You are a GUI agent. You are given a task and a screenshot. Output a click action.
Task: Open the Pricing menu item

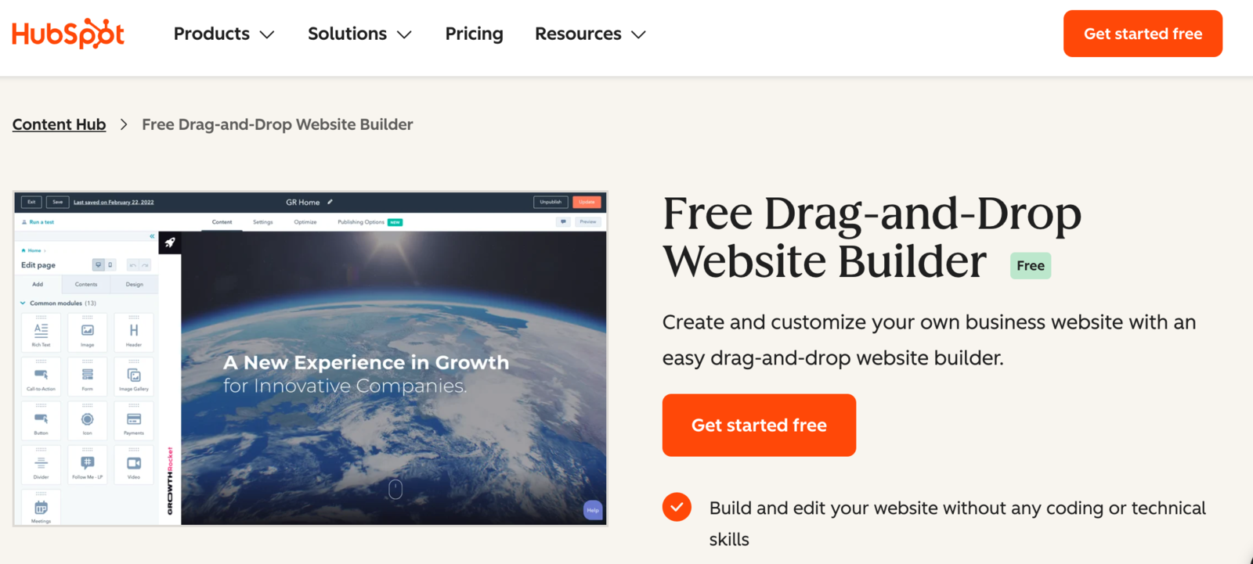coord(474,34)
